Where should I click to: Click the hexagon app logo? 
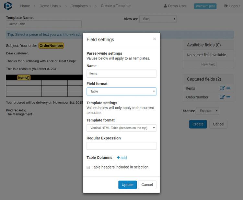[x=8, y=6]
